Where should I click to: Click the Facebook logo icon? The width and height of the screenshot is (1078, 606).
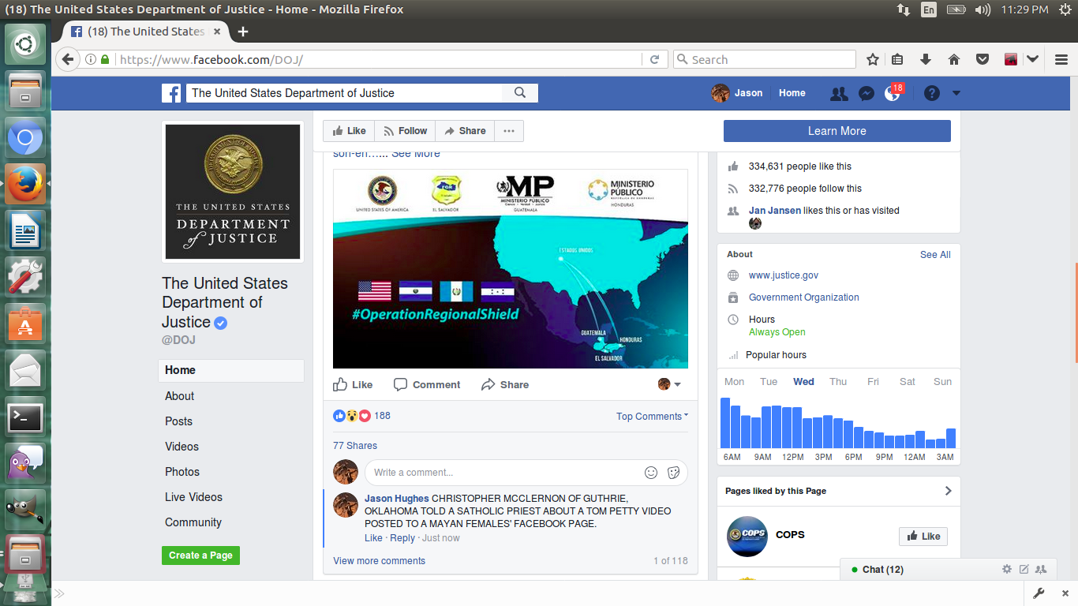coord(171,93)
